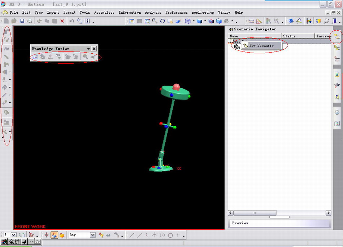Click the exit door icon in toolbar

tap(334, 21)
